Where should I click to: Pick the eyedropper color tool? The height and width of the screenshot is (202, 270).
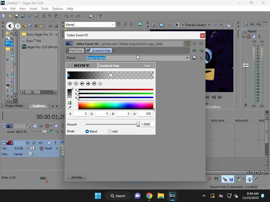[x=70, y=108]
